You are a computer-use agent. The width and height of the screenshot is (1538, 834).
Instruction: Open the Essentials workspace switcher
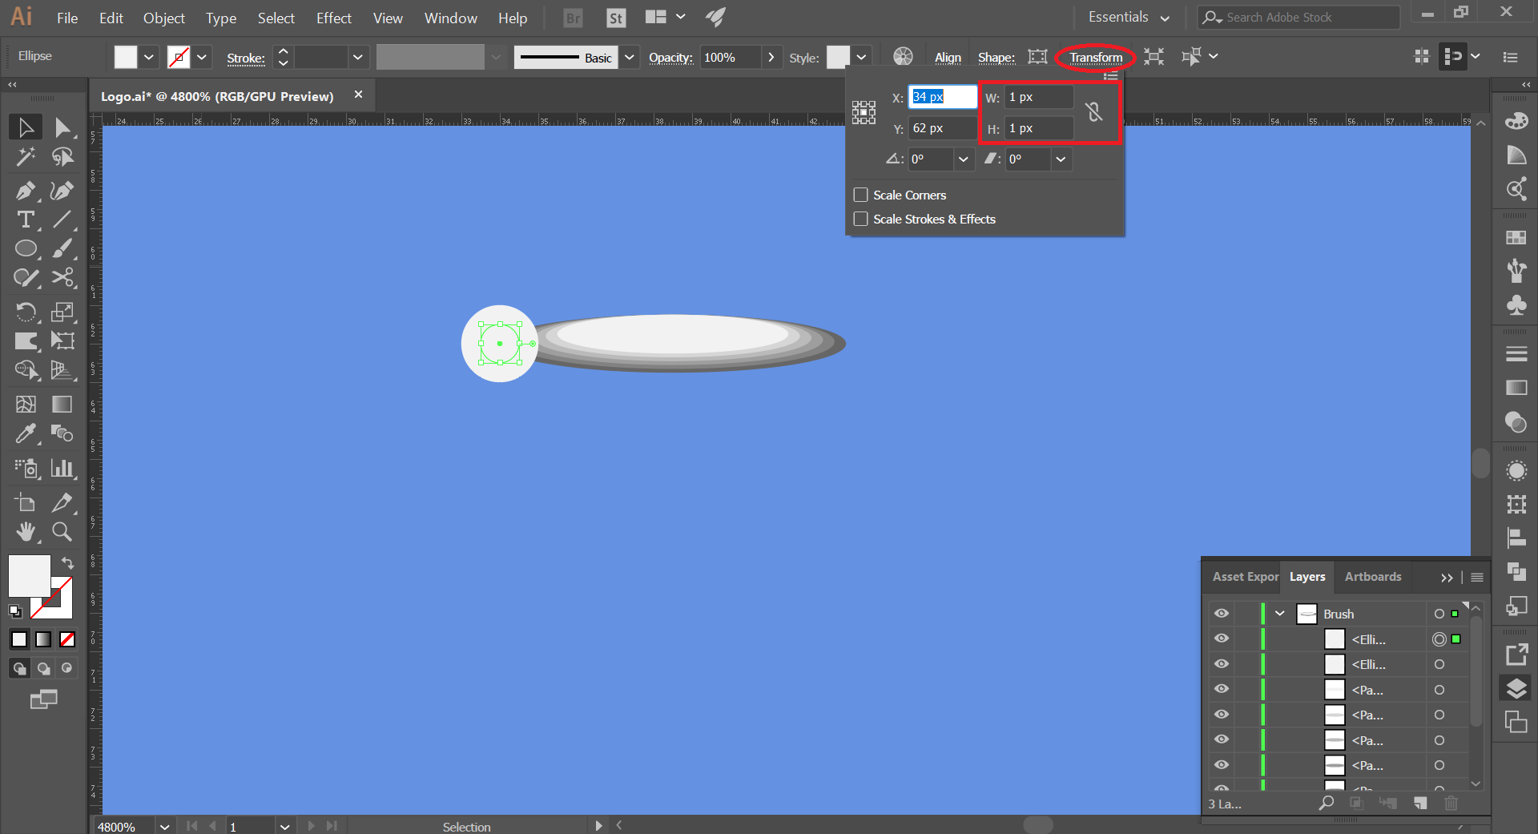(1129, 17)
